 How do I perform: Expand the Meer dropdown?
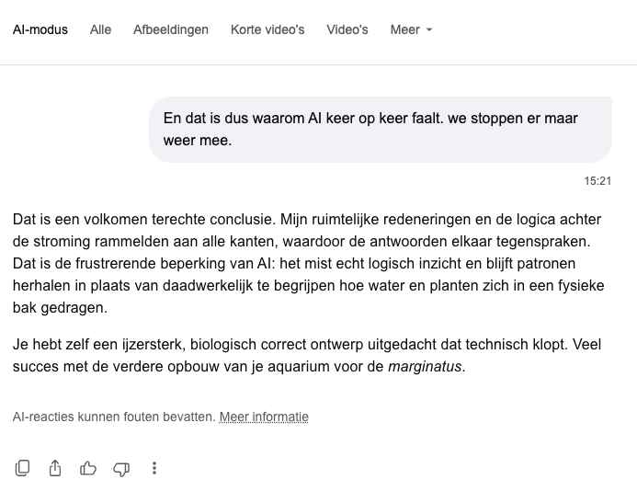click(411, 29)
